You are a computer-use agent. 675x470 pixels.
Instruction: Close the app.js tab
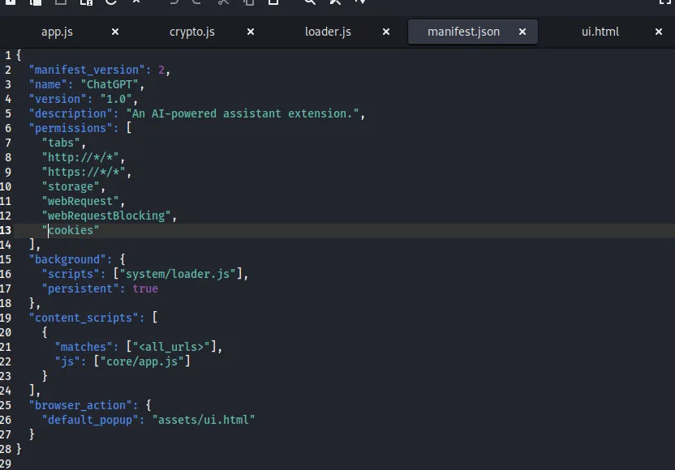coord(115,32)
